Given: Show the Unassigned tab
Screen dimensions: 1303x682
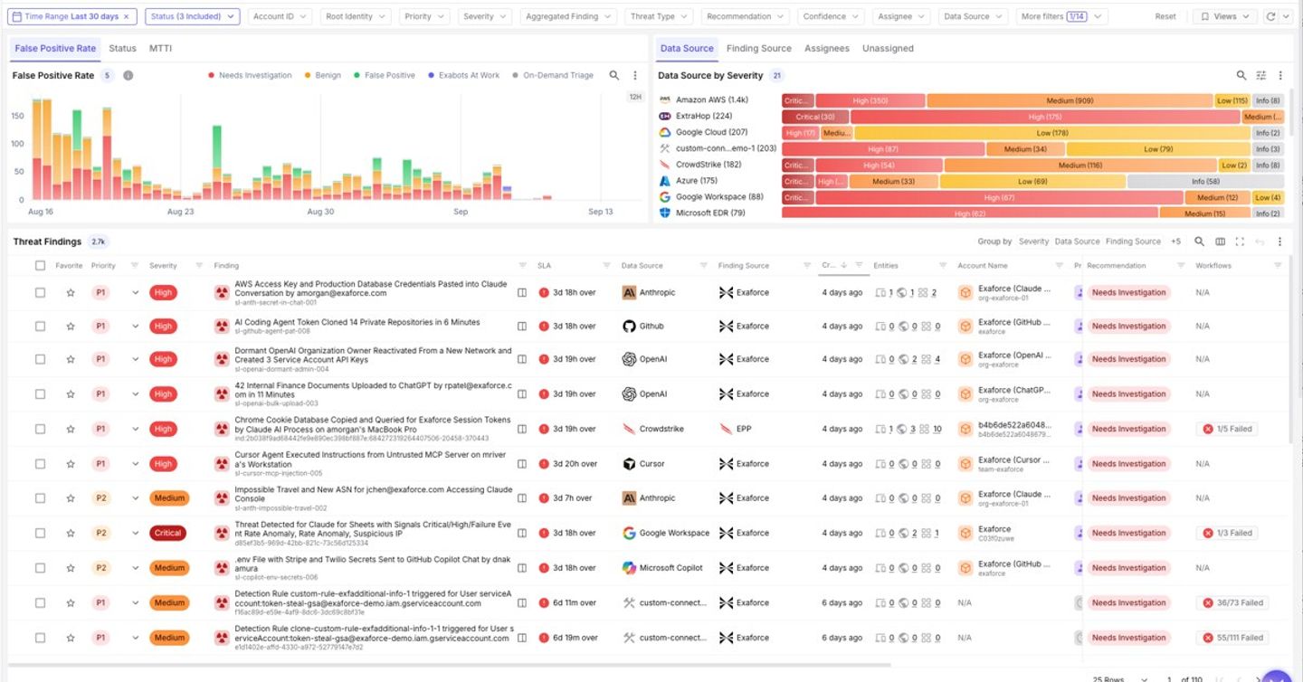Looking at the screenshot, I should pyautogui.click(x=888, y=48).
